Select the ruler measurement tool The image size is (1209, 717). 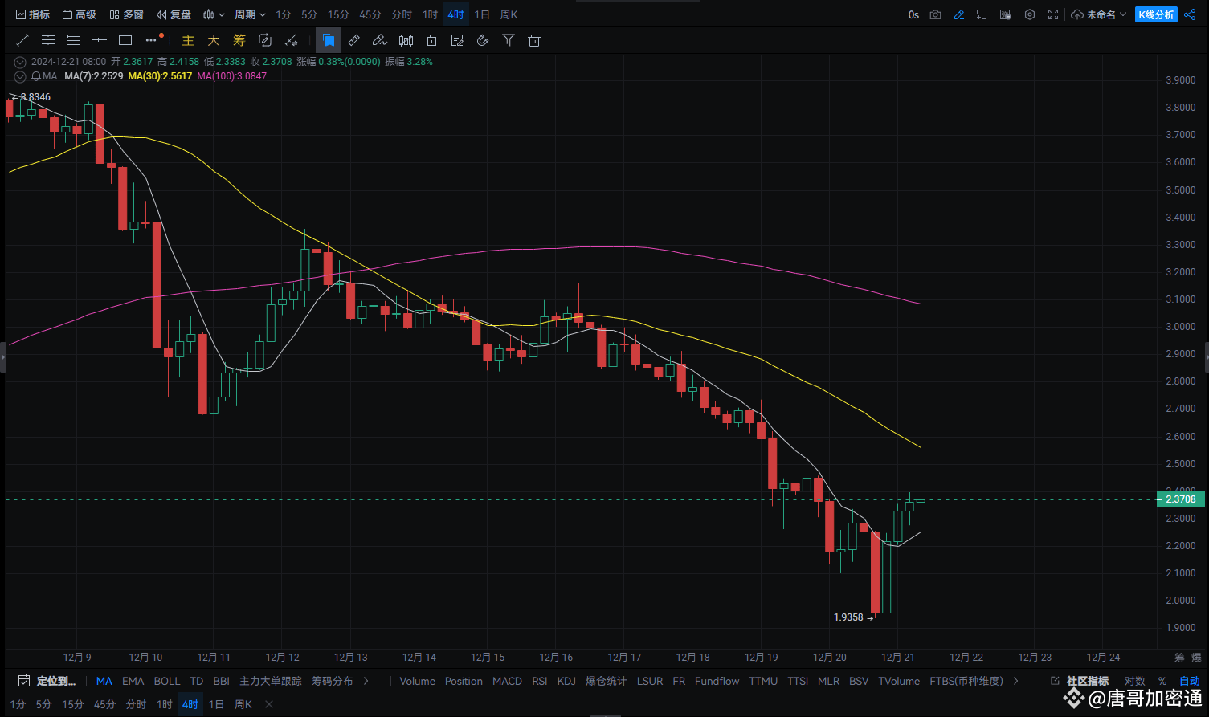[354, 40]
